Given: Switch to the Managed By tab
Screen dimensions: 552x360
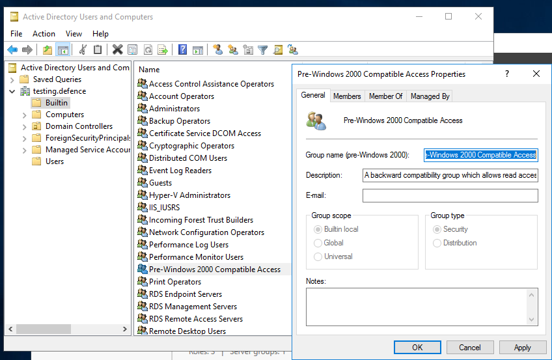Looking at the screenshot, I should click(x=430, y=96).
